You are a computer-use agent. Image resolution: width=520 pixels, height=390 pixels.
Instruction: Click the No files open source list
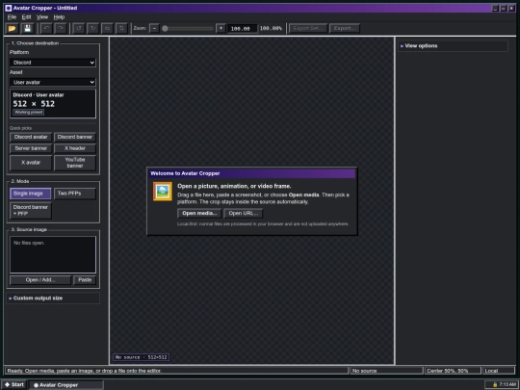(53, 254)
